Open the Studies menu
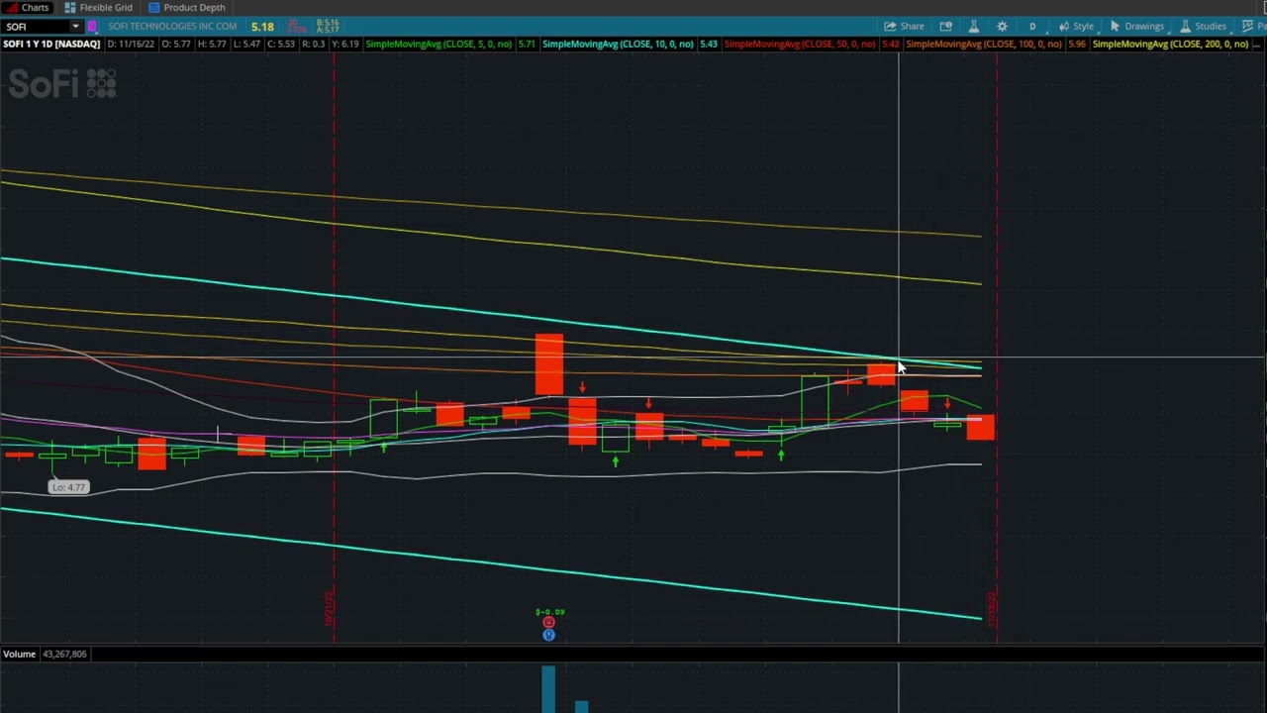Viewport: 1267px width, 713px height. point(1203,27)
